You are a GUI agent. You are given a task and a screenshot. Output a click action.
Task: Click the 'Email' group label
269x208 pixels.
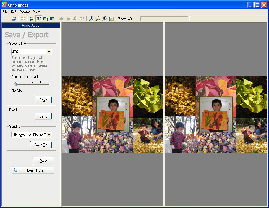pos(13,110)
